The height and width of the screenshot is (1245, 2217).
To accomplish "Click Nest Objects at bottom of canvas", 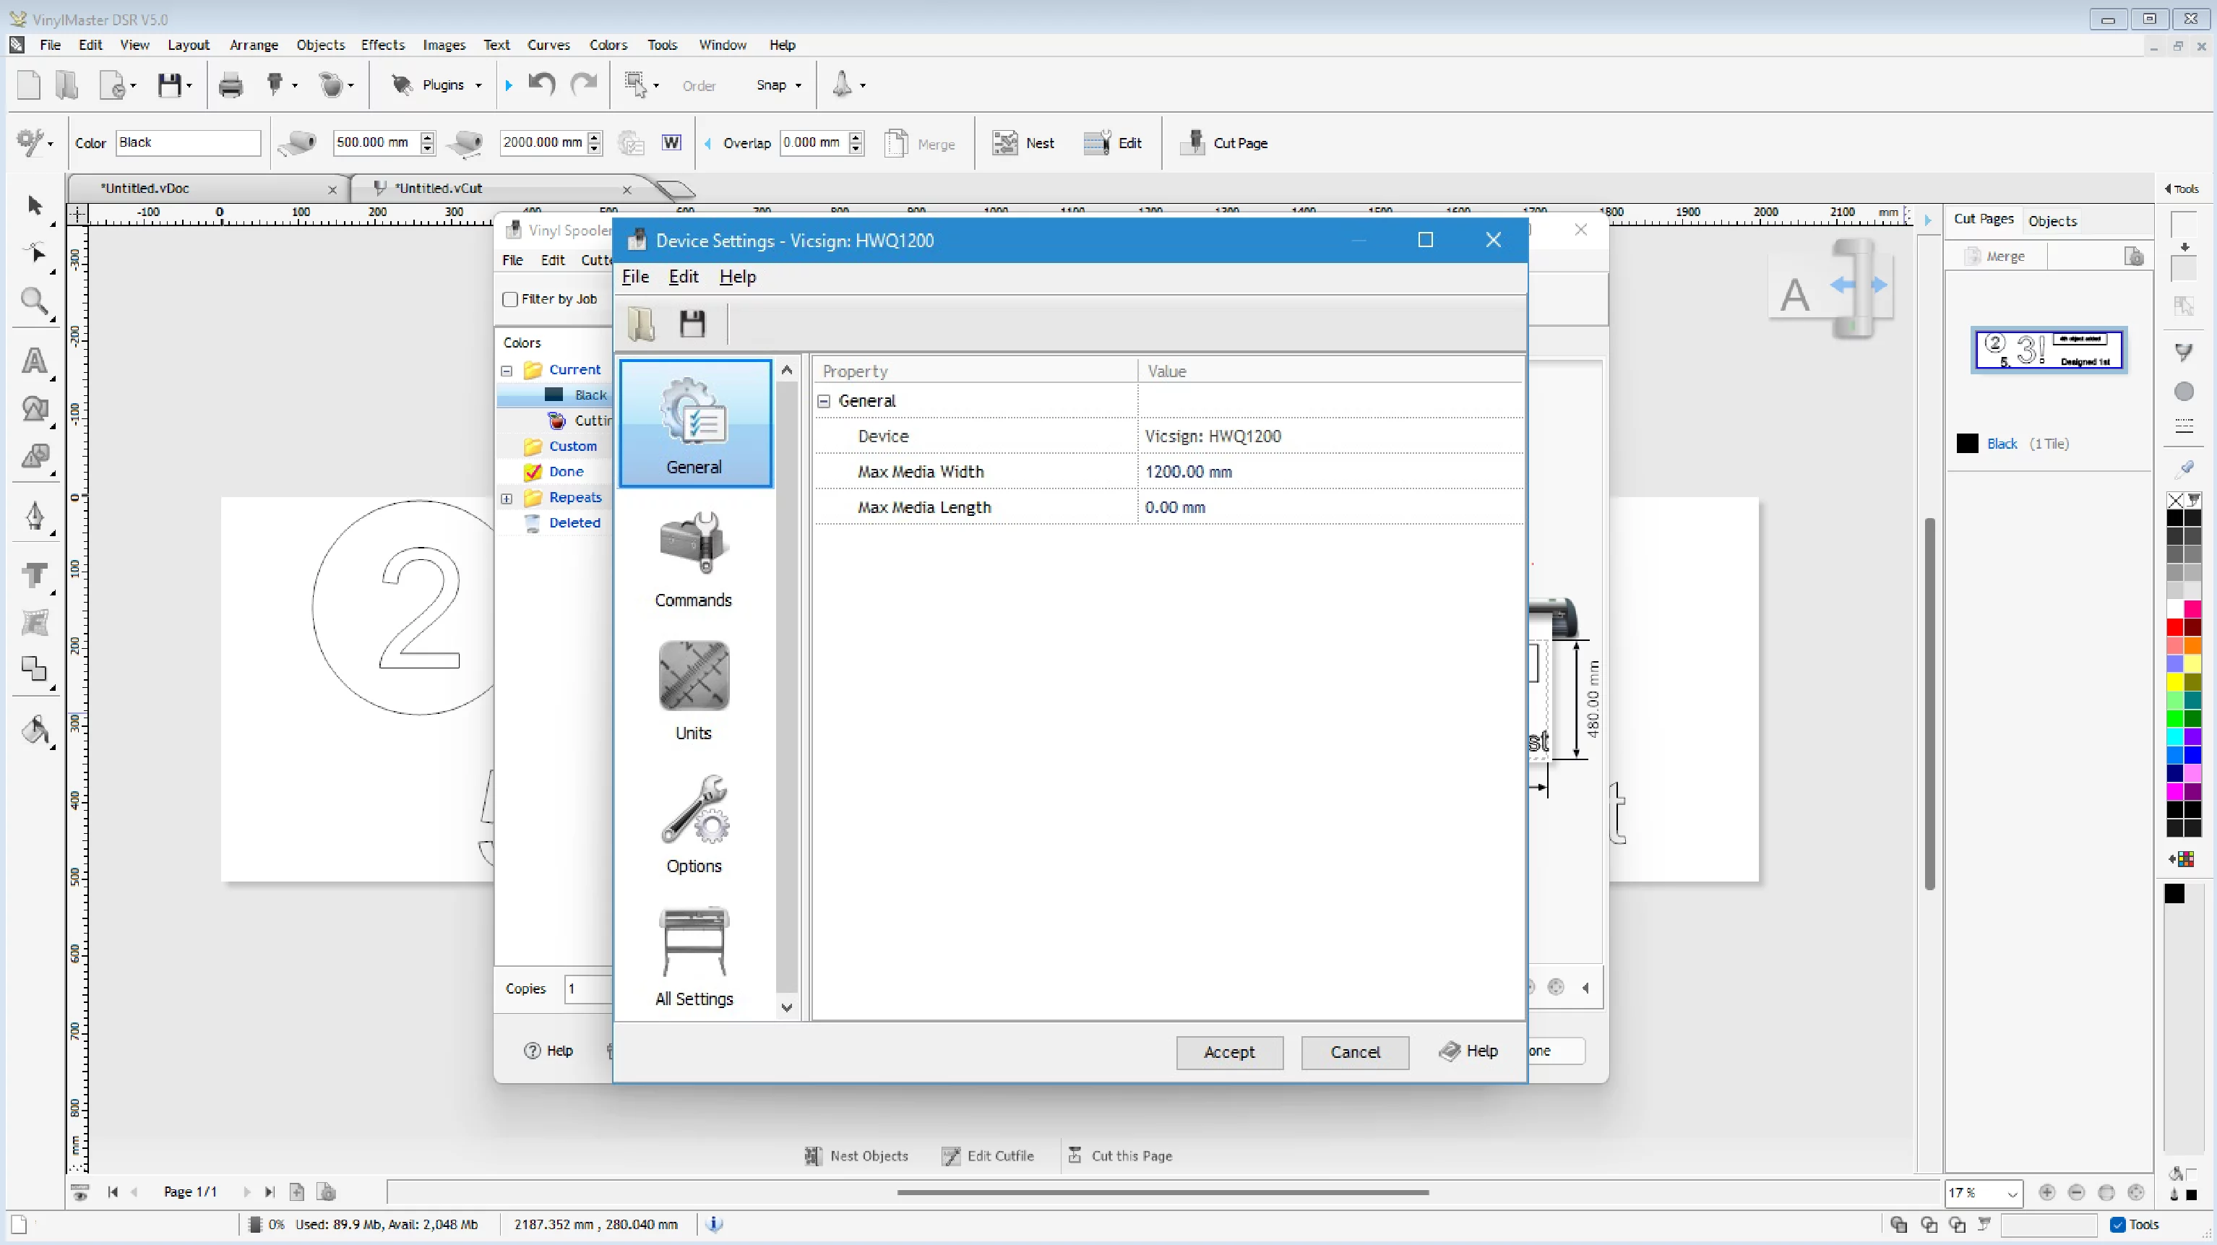I will tap(856, 1155).
